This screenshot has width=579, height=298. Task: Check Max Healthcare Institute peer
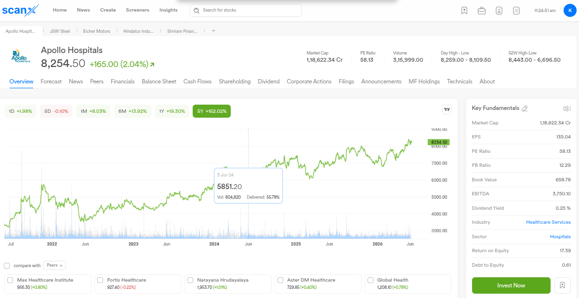pyautogui.click(x=10, y=280)
